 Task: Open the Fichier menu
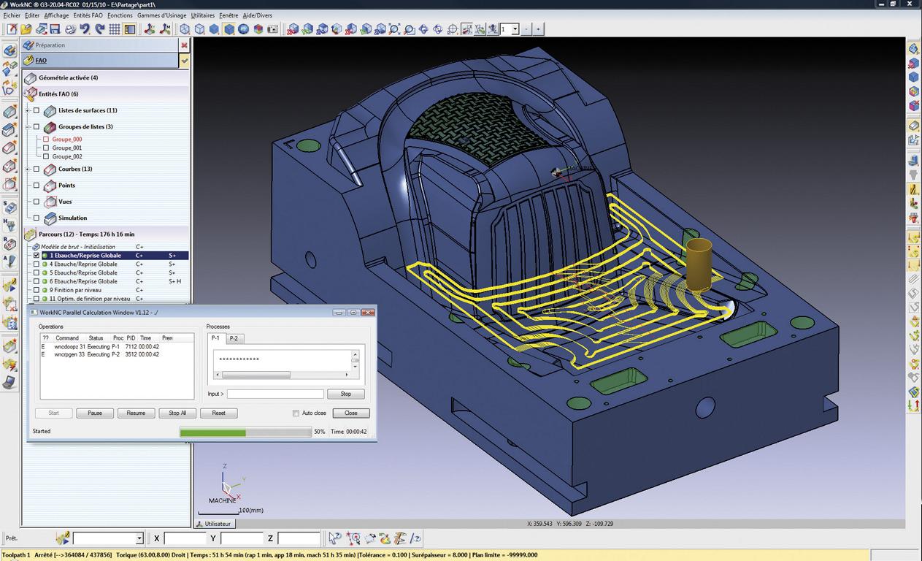[12, 15]
